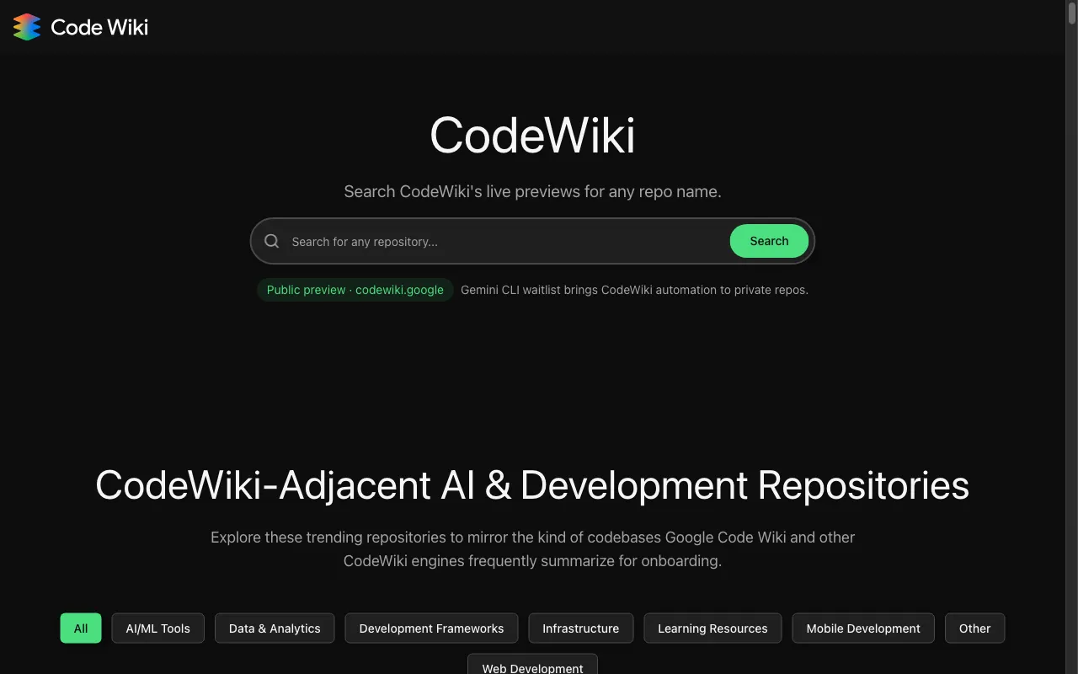
Task: Open the Code Wiki home link text
Action: click(99, 27)
